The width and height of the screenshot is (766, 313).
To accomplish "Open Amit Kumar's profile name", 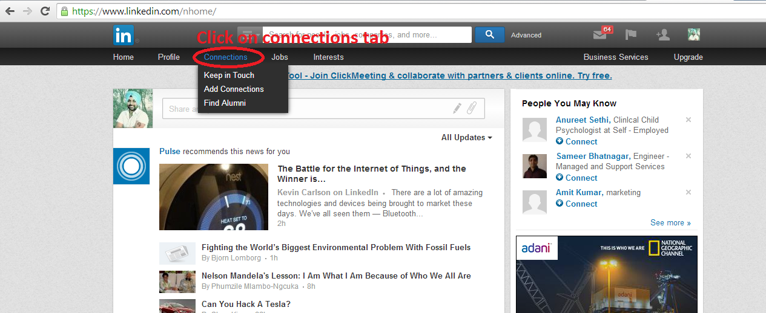I will (x=578, y=192).
